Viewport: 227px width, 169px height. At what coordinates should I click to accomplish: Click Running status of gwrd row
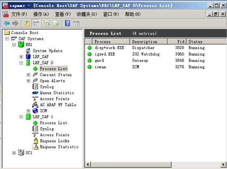(x=197, y=60)
